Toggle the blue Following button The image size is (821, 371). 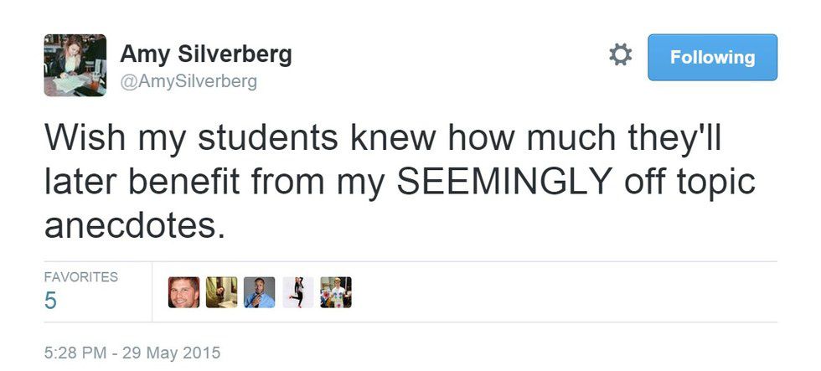coord(712,57)
